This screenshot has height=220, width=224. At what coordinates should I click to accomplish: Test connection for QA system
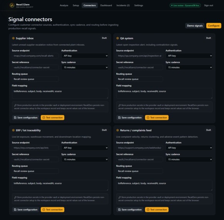157,117
